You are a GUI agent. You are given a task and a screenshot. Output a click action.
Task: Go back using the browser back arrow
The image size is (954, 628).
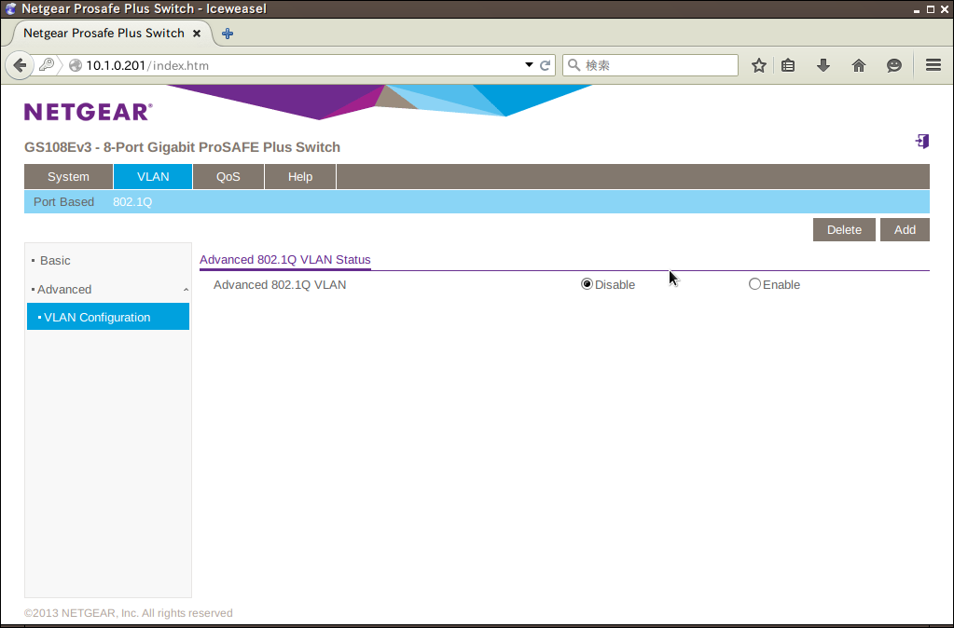(20, 65)
